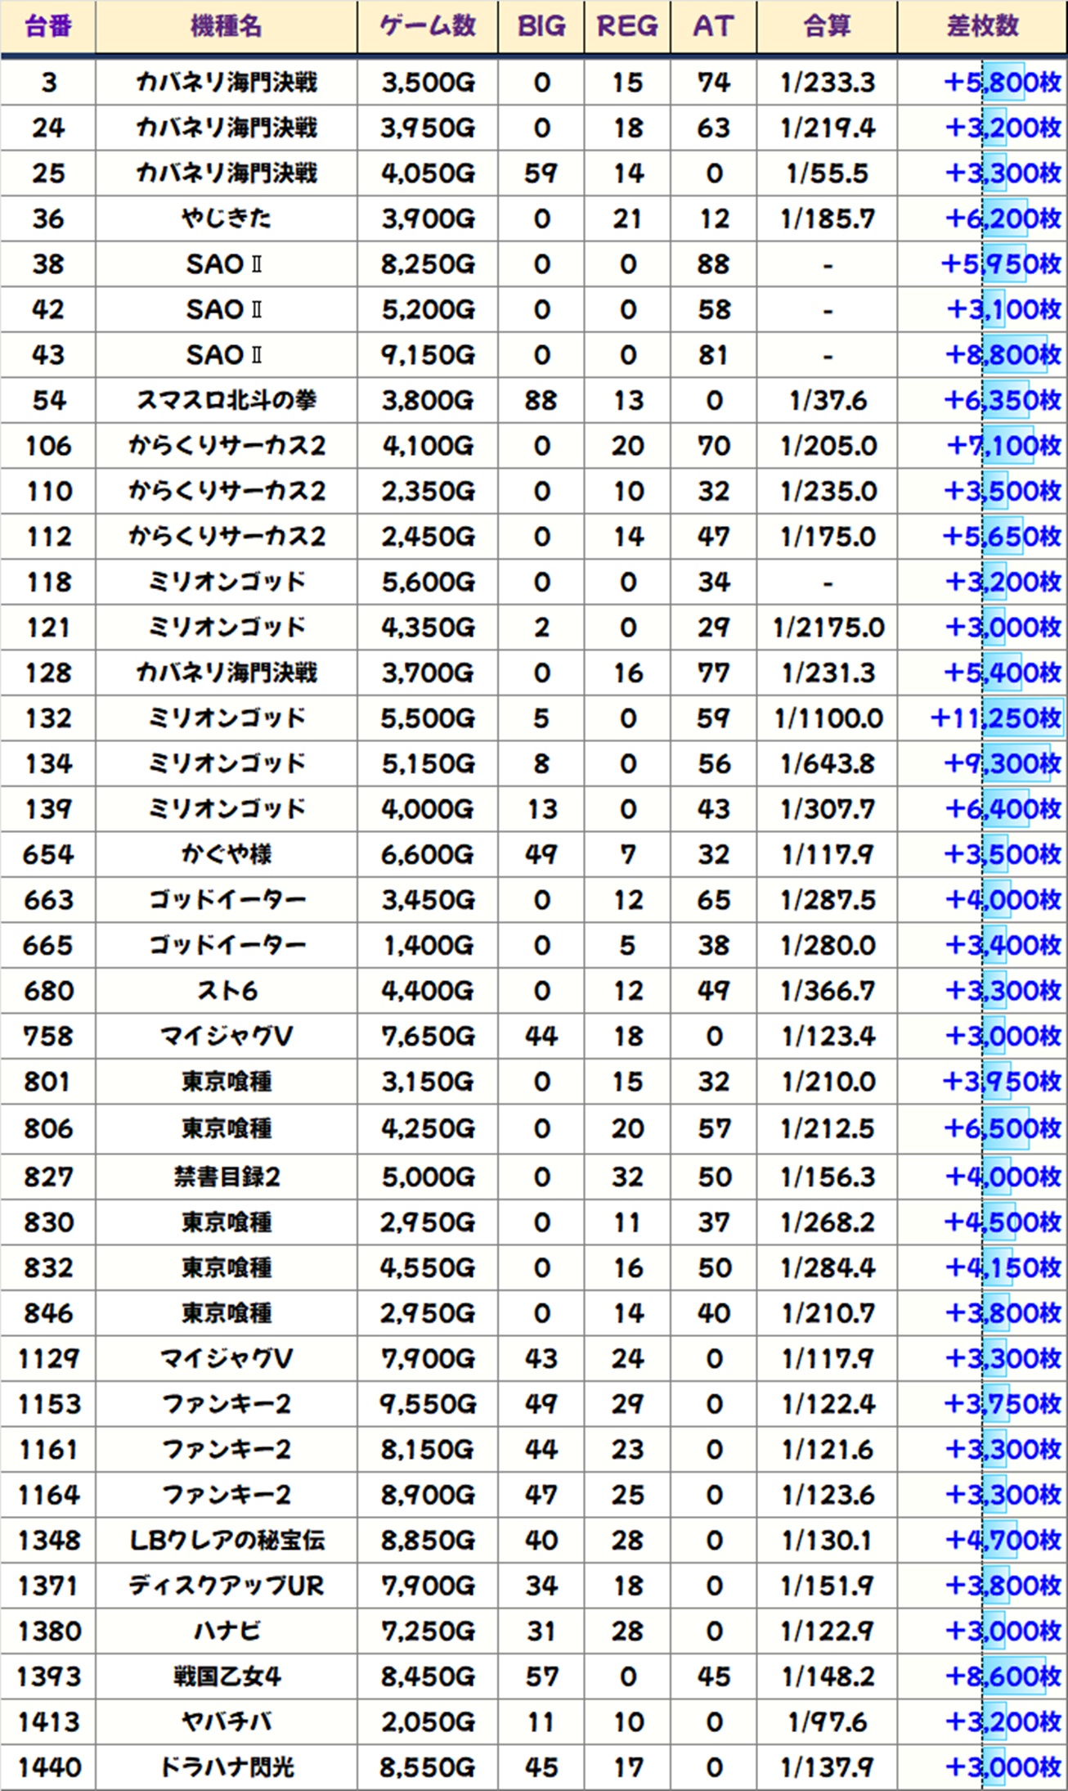Click the 1/210.7 combined probability

point(827,1313)
